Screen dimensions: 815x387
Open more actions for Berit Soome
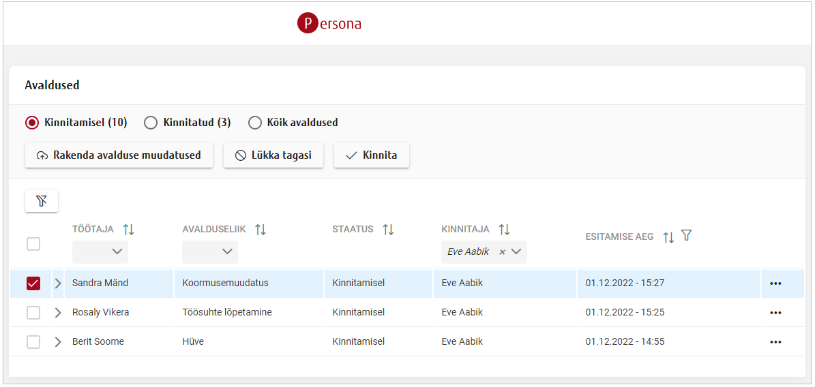[x=775, y=342]
